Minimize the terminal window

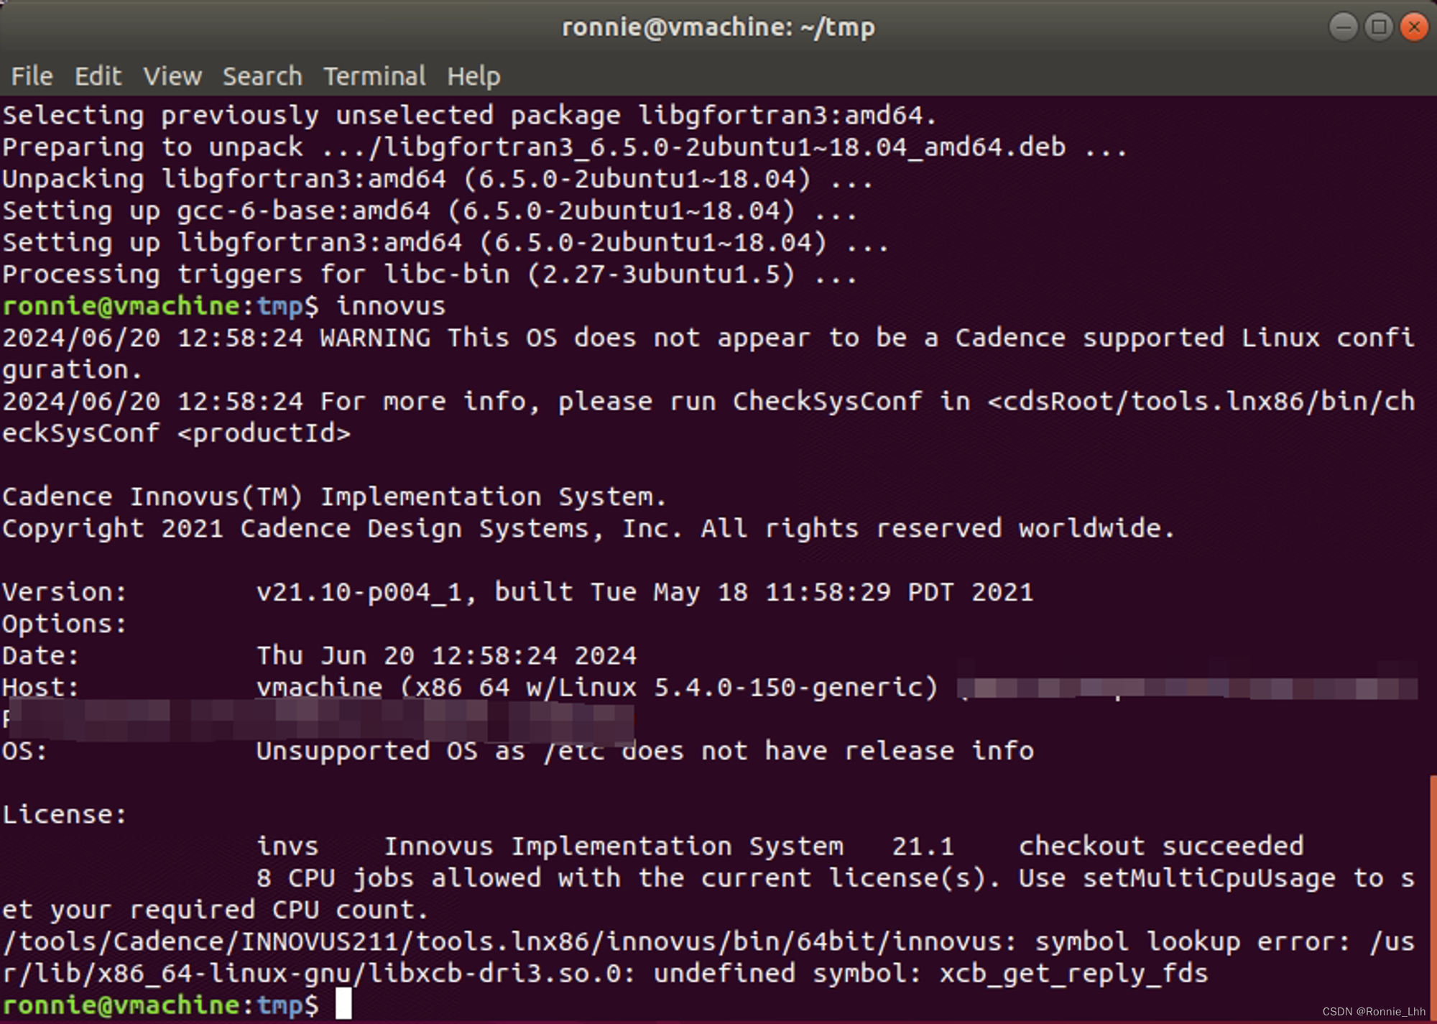click(1343, 27)
